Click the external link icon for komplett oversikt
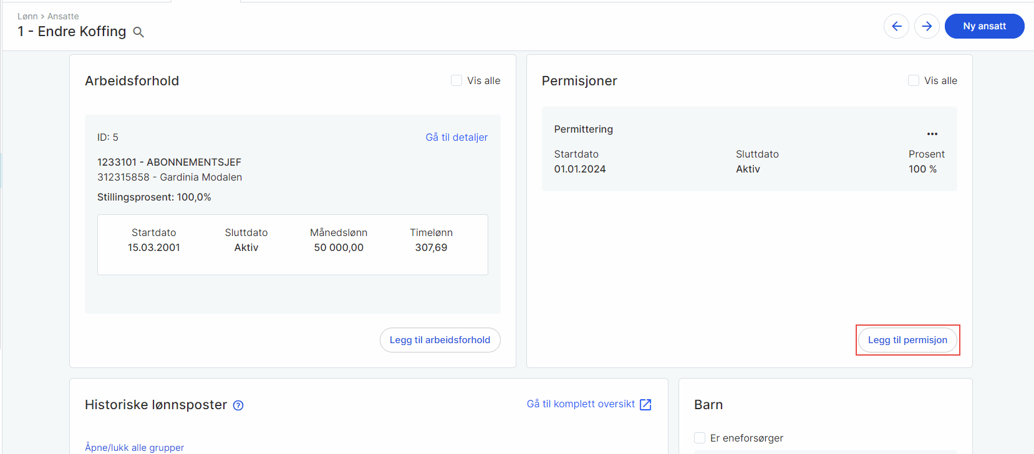 pos(645,405)
